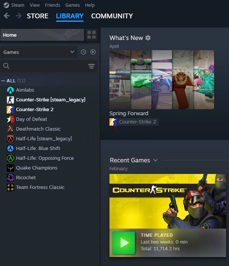Viewport: 229px width, 266px height.
Task: Select Counter-Strike [steam_legacy] in list
Action: pos(50,100)
